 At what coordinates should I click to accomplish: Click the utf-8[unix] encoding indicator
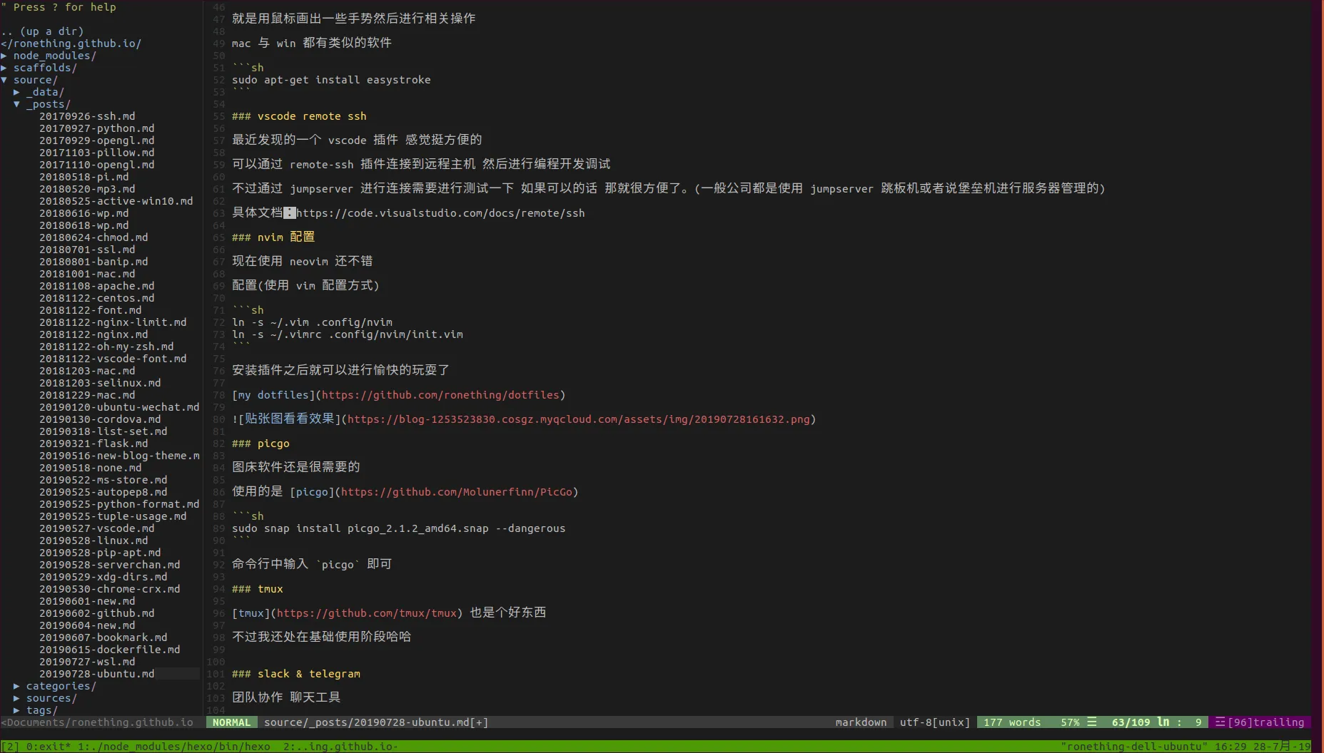935,722
